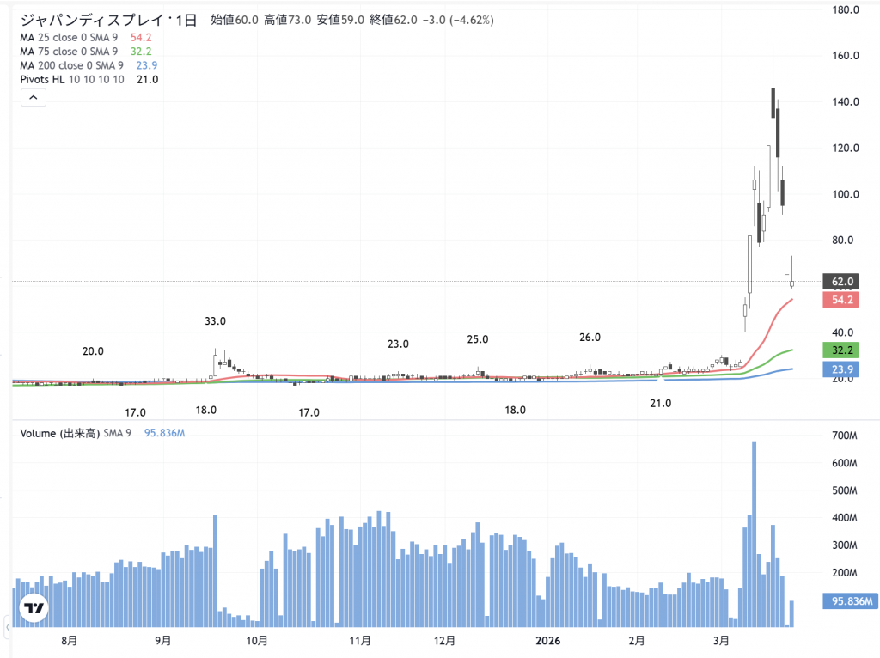Select the MA 25 indicator legend
The image size is (880, 658).
pos(69,38)
